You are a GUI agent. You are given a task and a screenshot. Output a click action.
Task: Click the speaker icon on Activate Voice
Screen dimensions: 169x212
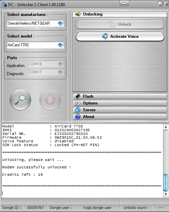[x=105, y=36]
